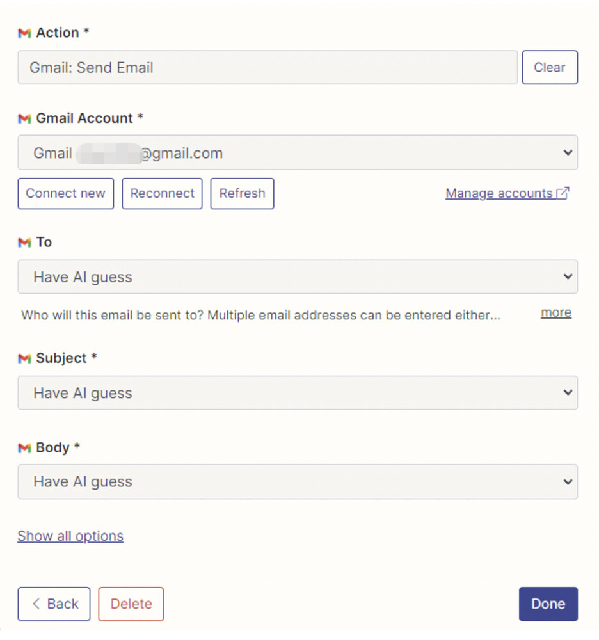Screen dimensions: 599x640
Task: Show more of the To field description
Action: tap(555, 313)
